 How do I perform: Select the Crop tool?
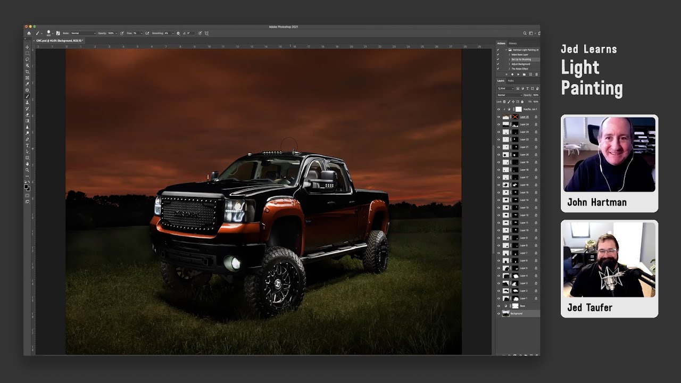27,72
